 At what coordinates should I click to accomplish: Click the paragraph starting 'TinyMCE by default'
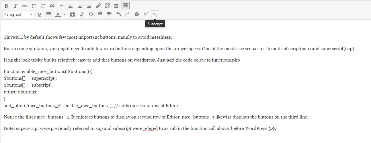(x=88, y=37)
